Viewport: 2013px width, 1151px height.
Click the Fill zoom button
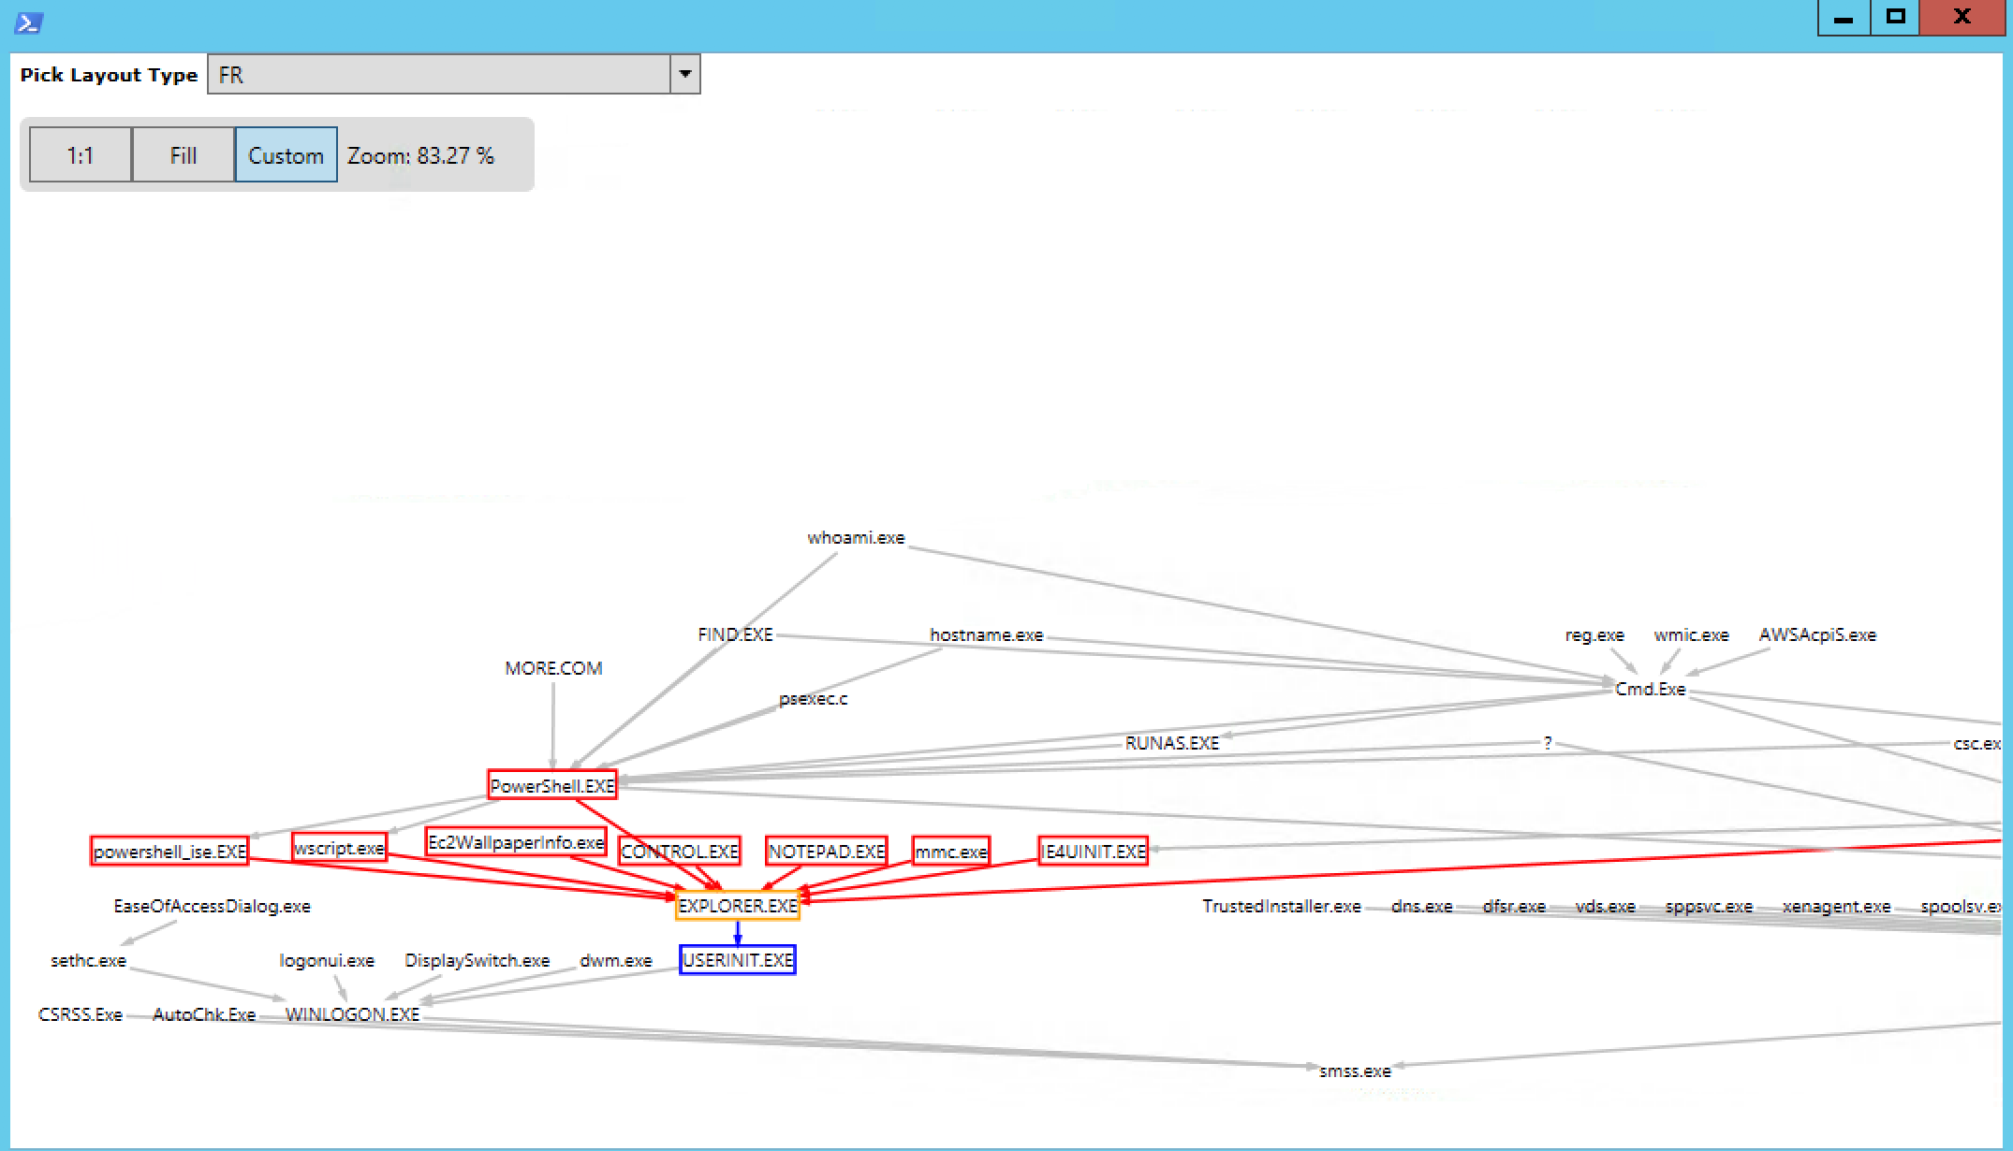(x=182, y=154)
